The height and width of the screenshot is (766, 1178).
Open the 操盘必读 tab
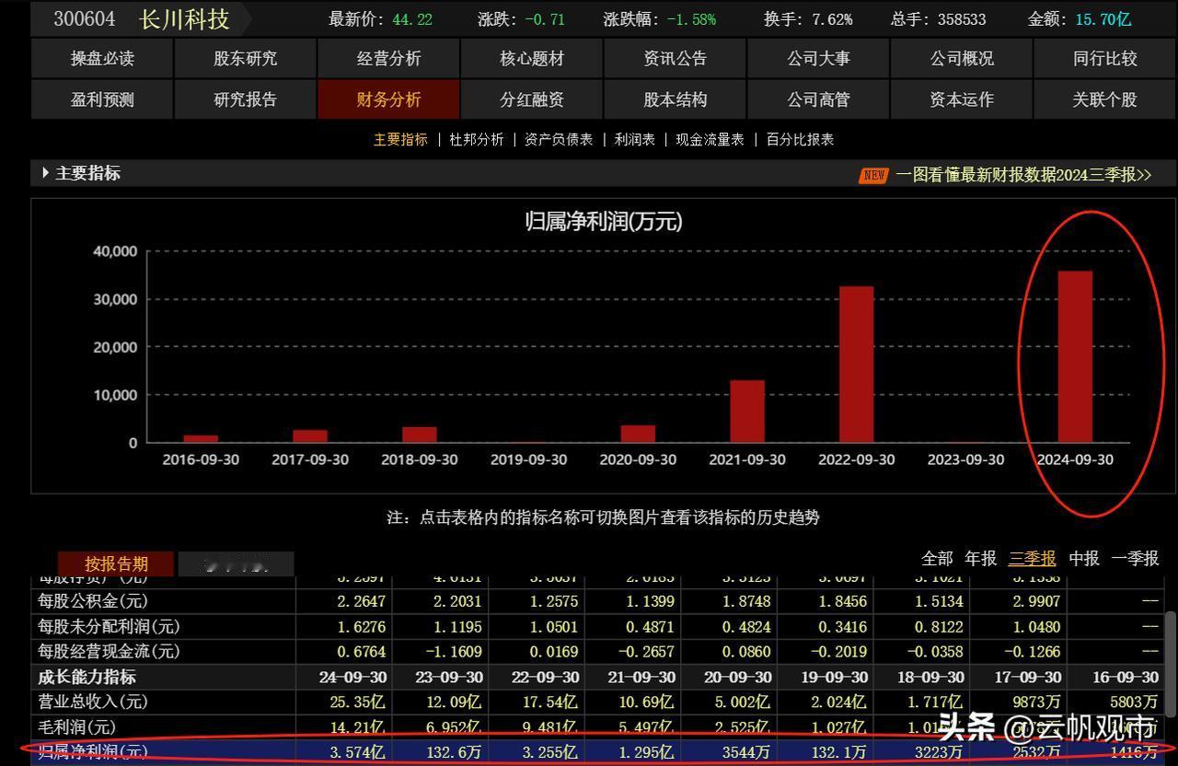pos(102,58)
